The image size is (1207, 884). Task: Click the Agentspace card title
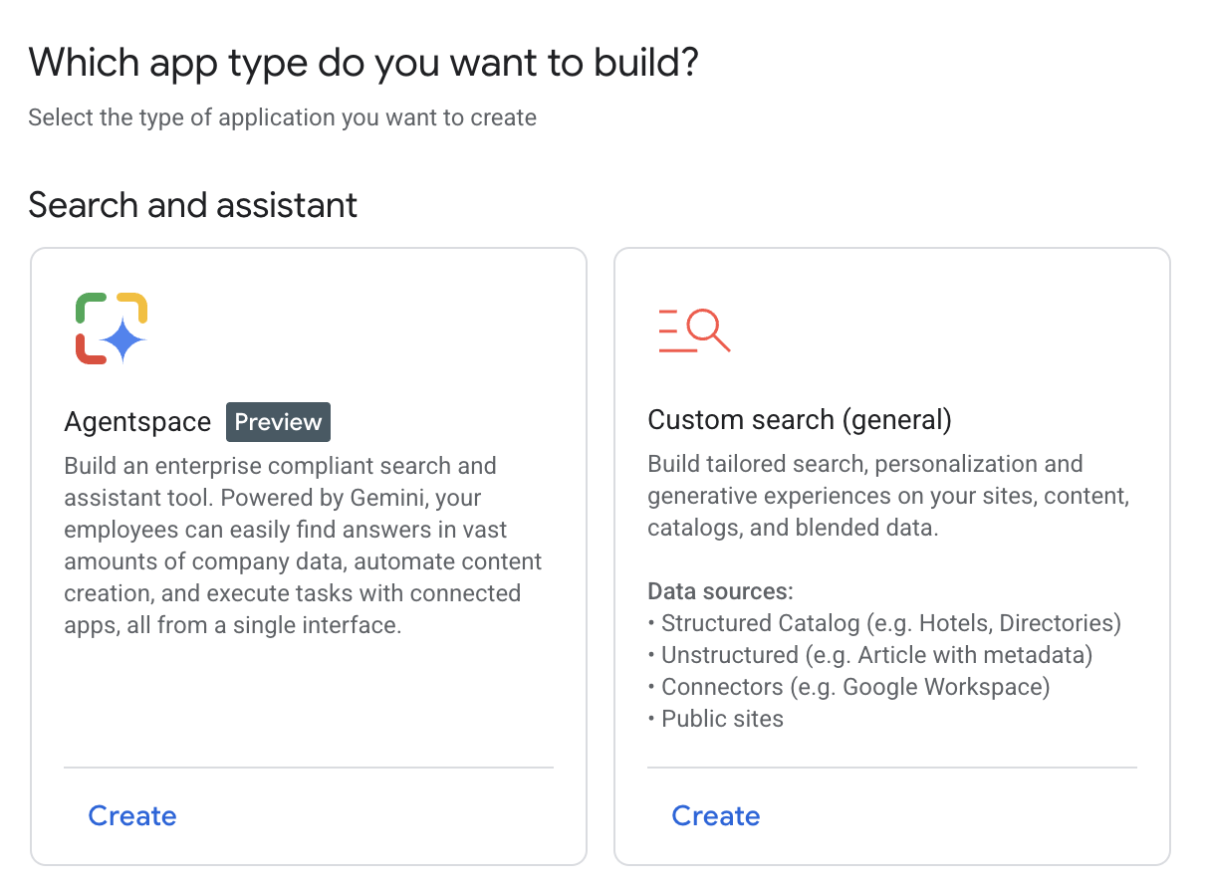137,421
